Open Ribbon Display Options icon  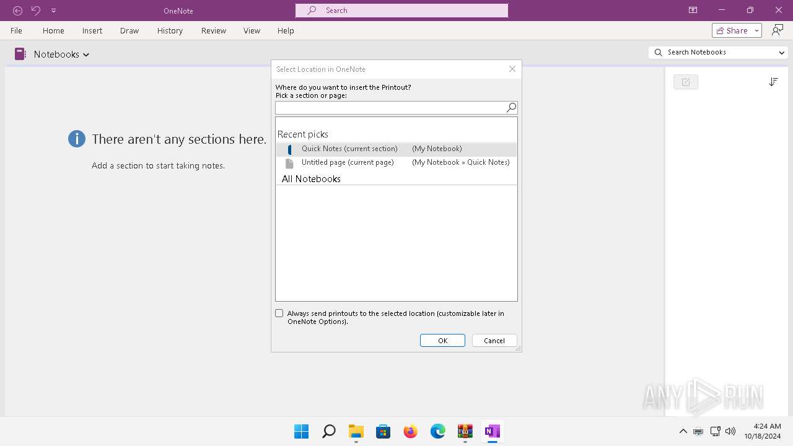click(x=693, y=10)
